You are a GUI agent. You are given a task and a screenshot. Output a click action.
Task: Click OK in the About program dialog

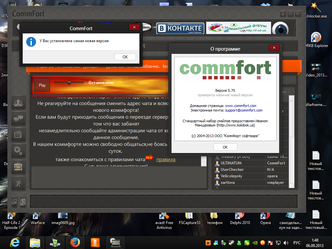point(225,147)
